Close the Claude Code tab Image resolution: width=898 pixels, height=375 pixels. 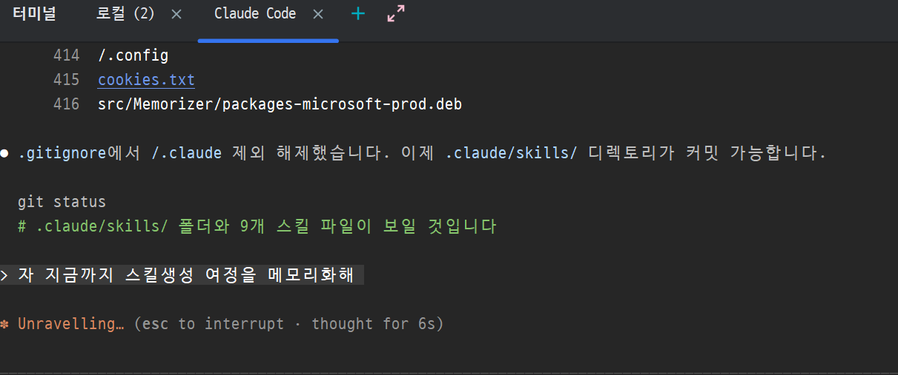318,14
